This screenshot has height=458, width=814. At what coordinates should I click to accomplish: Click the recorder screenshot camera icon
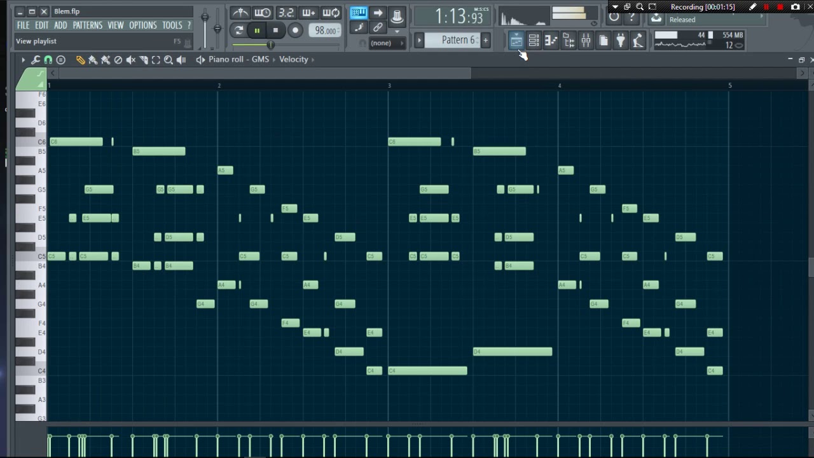tap(795, 7)
